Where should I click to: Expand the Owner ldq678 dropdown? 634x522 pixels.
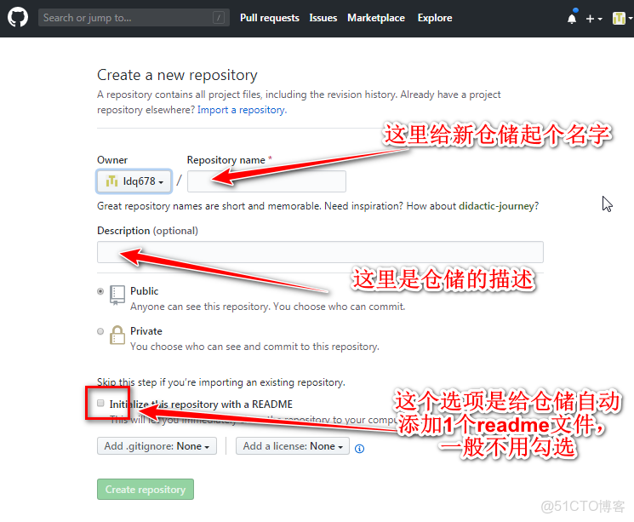tap(134, 181)
